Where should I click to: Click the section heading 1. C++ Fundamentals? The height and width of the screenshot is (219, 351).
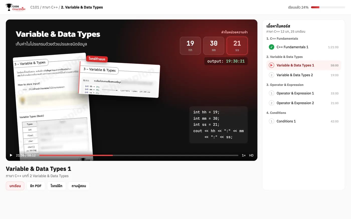[x=282, y=39]
